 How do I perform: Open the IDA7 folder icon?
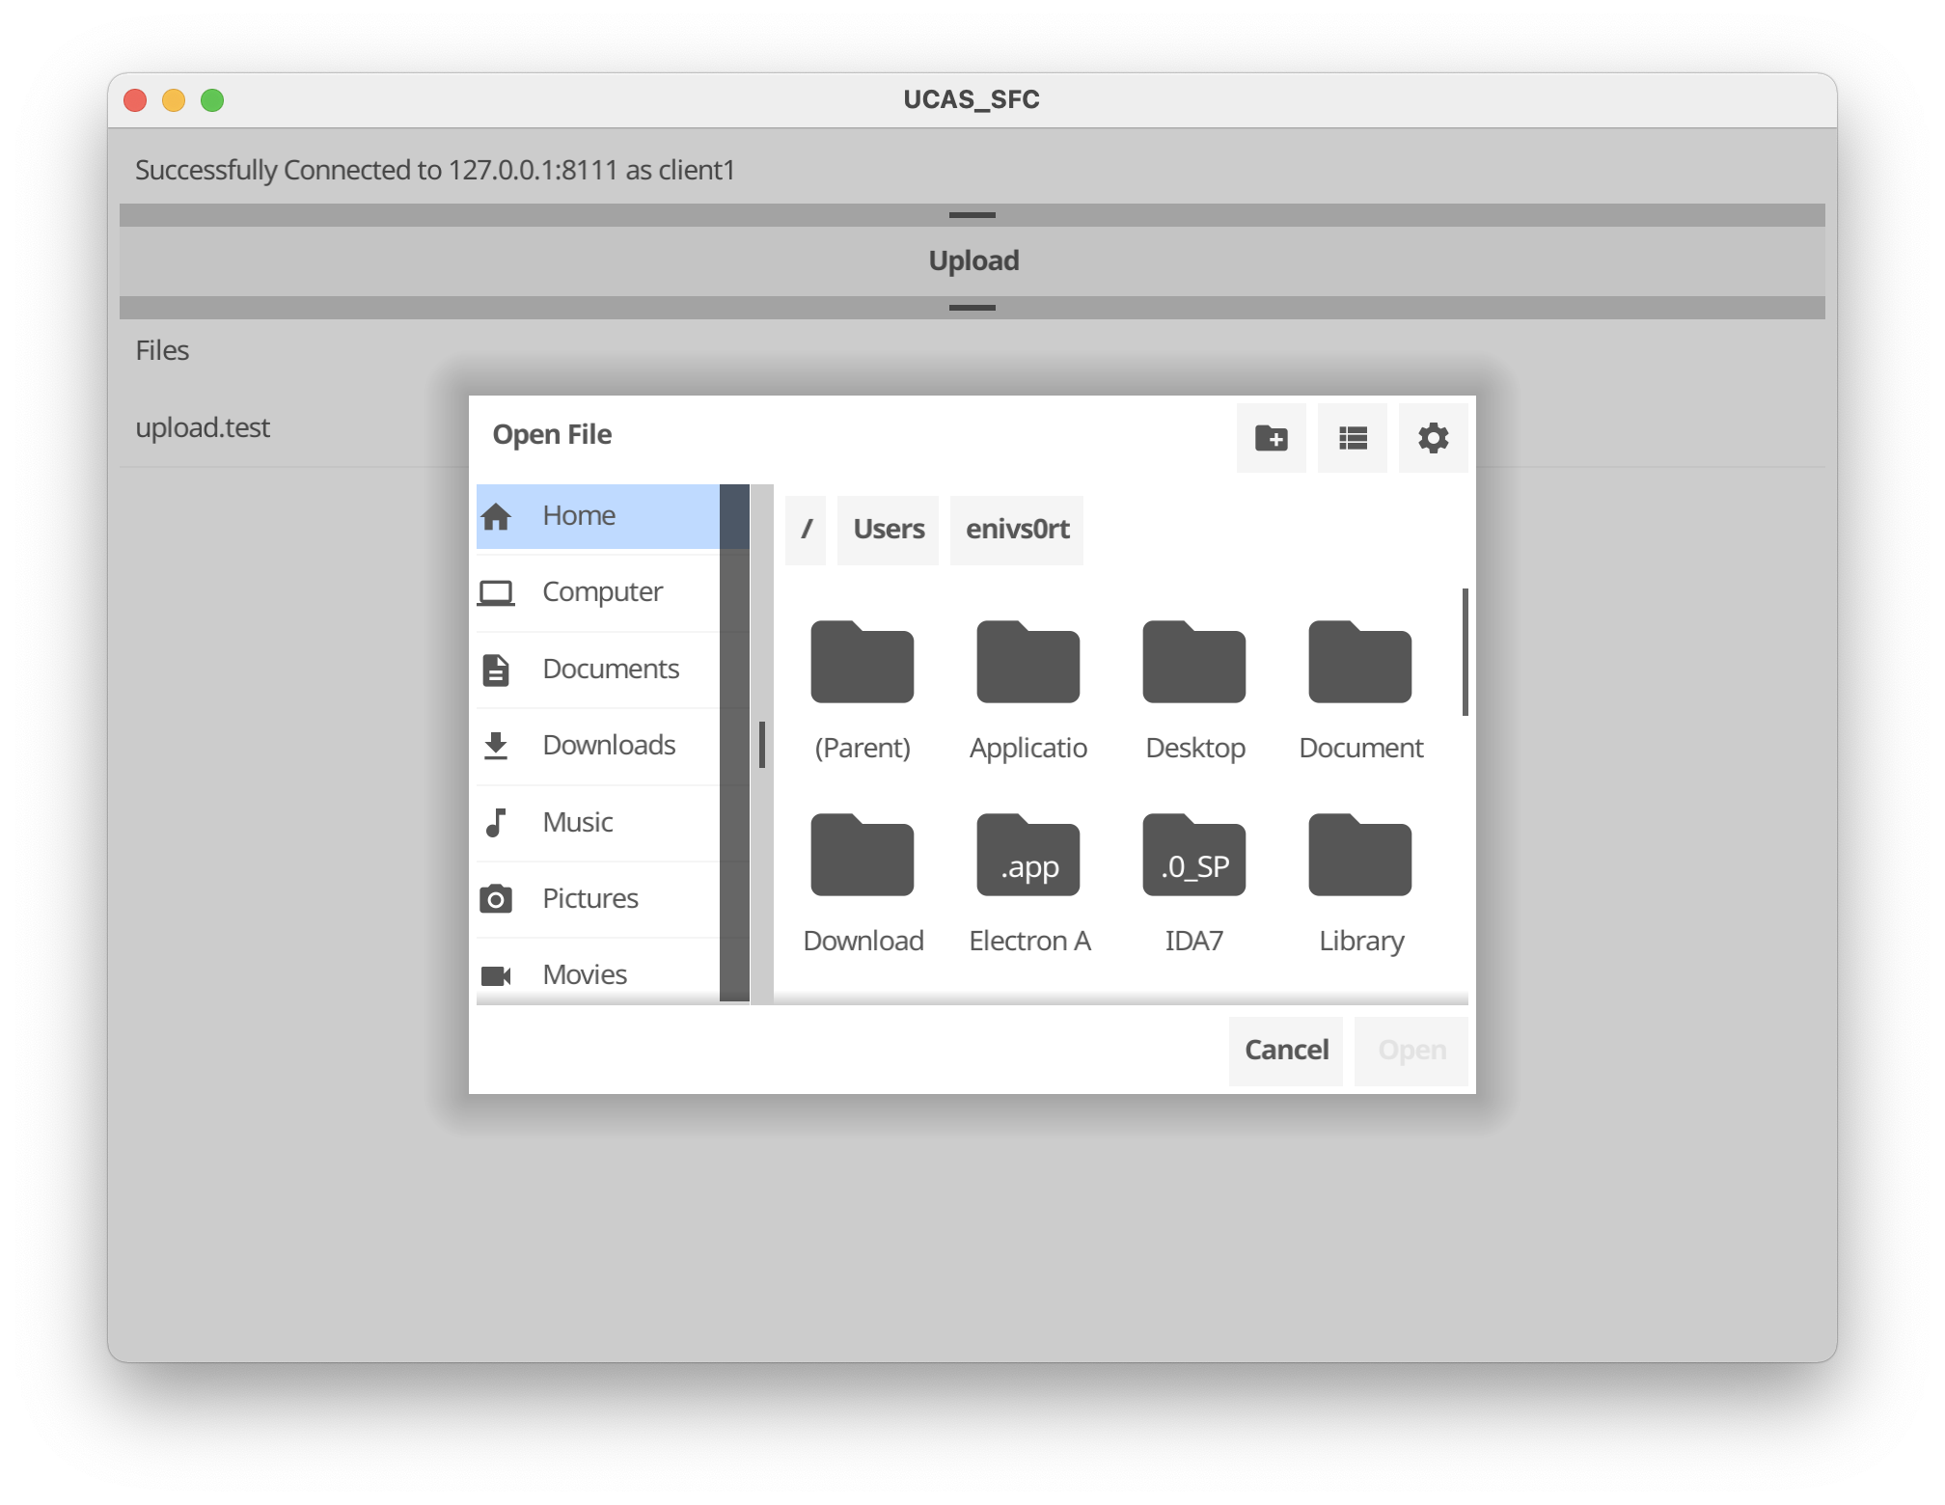point(1193,856)
